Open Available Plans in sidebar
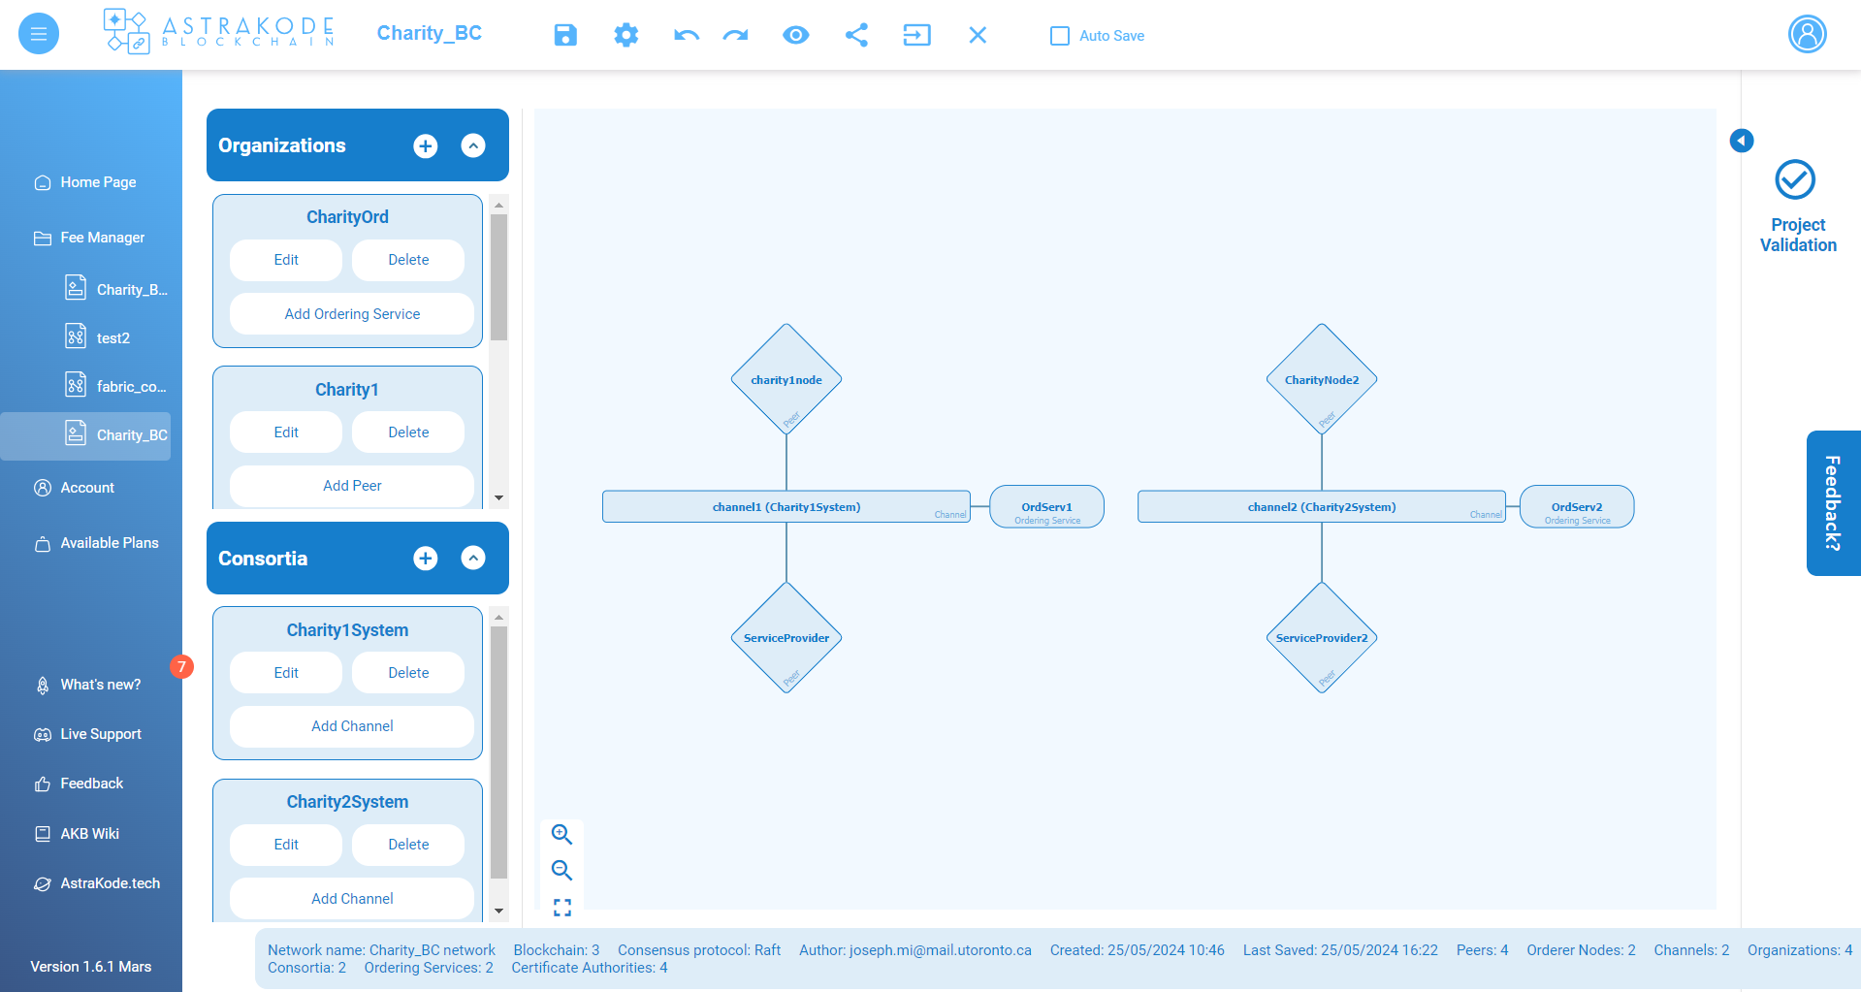 (x=96, y=543)
